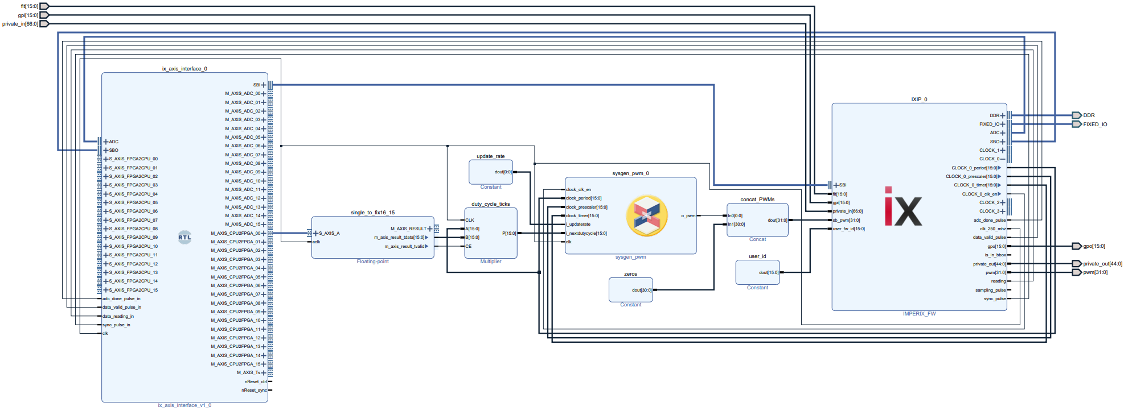This screenshot has height=411, width=1124.
Task: Select the single_to_fix16_15 block title
Action: click(372, 213)
